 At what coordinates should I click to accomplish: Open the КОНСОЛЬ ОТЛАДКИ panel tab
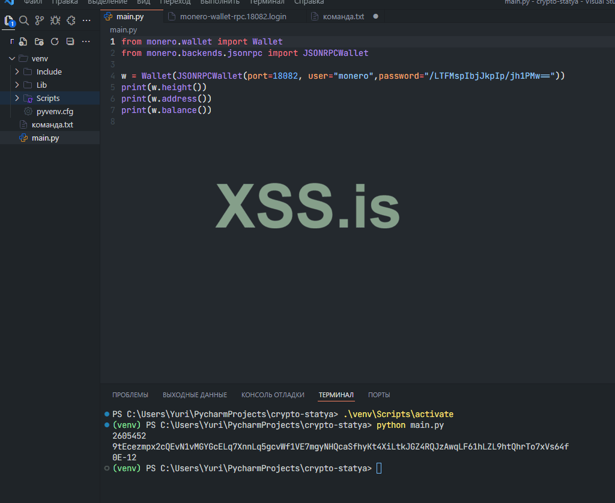tap(273, 395)
